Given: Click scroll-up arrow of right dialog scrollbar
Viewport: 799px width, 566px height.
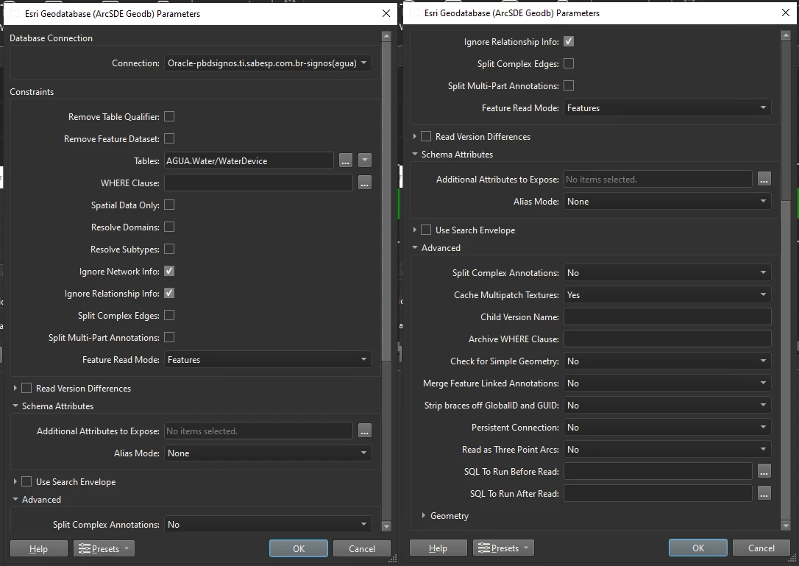Looking at the screenshot, I should point(785,35).
